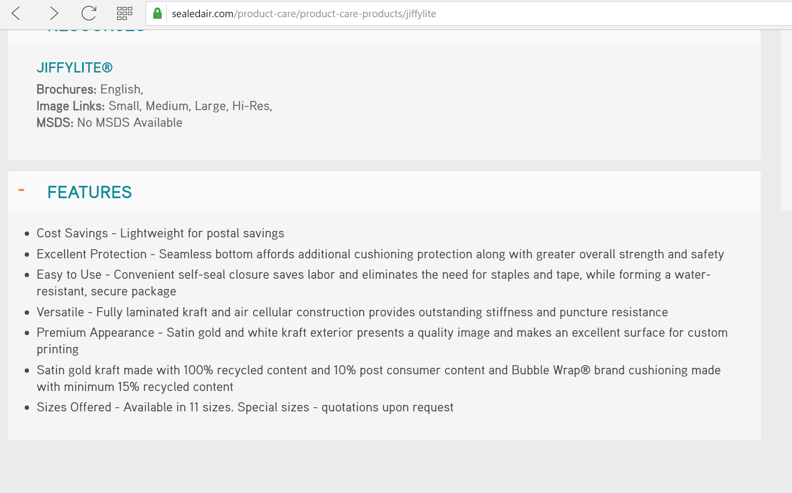Open the Large image link
This screenshot has height=493, width=792.
[x=210, y=106]
